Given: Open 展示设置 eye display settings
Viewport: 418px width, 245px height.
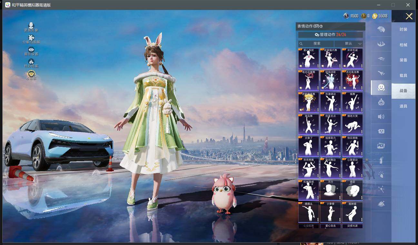Looking at the screenshot, I should pos(31,50).
